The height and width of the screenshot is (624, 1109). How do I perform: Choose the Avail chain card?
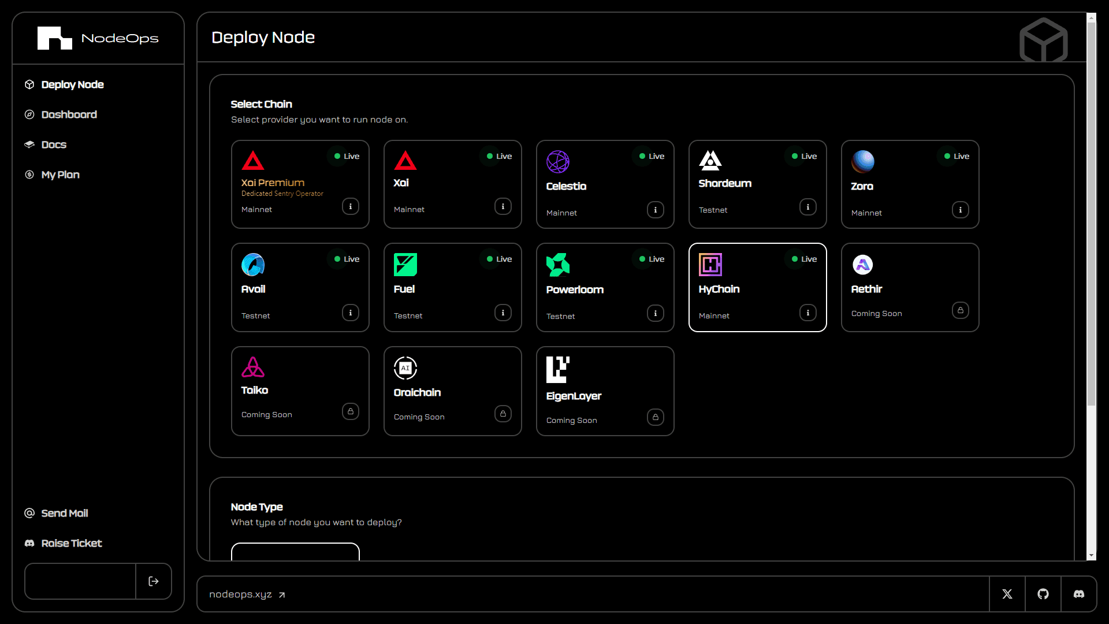[x=299, y=287]
